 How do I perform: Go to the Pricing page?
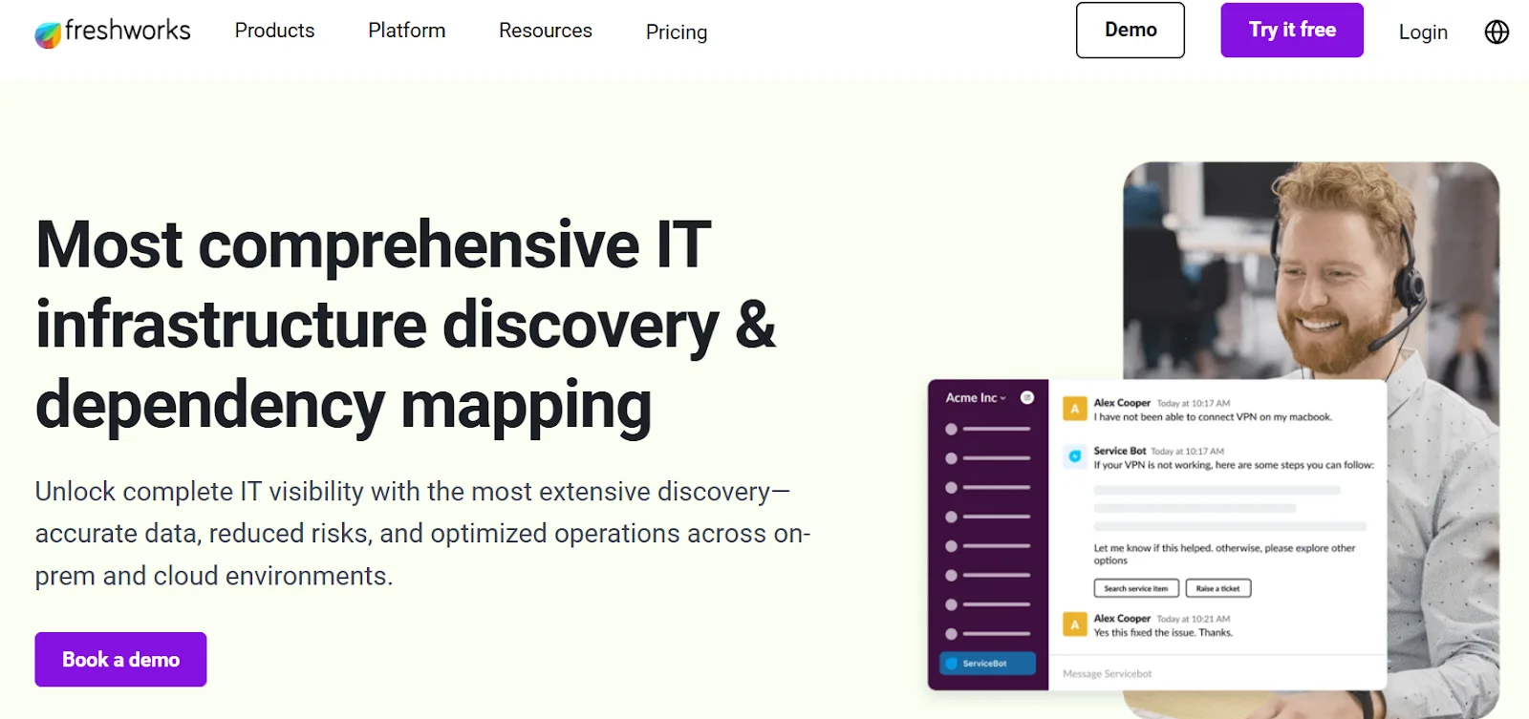(677, 32)
